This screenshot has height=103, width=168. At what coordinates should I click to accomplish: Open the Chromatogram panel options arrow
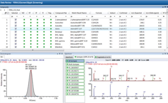click(x=57, y=54)
